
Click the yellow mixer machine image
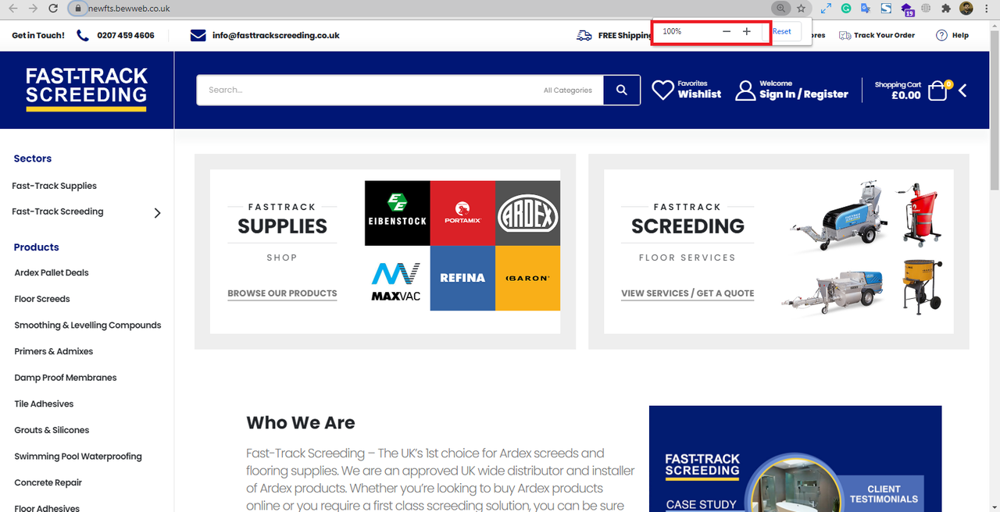click(922, 286)
